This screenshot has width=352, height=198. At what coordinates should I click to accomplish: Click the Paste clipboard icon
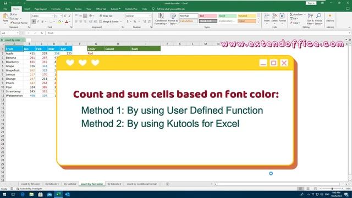(5, 16)
